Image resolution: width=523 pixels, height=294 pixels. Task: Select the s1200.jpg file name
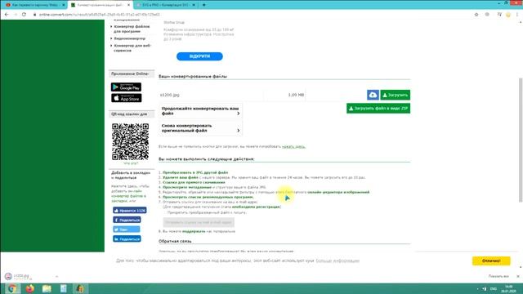[x=169, y=95]
